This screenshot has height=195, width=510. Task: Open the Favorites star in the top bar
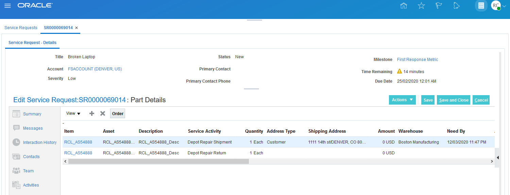coord(421,5)
